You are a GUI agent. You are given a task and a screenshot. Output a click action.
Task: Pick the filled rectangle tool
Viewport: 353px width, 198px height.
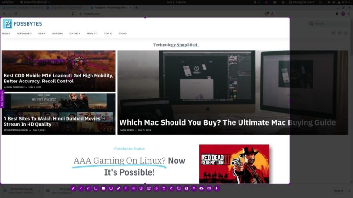tap(103, 188)
